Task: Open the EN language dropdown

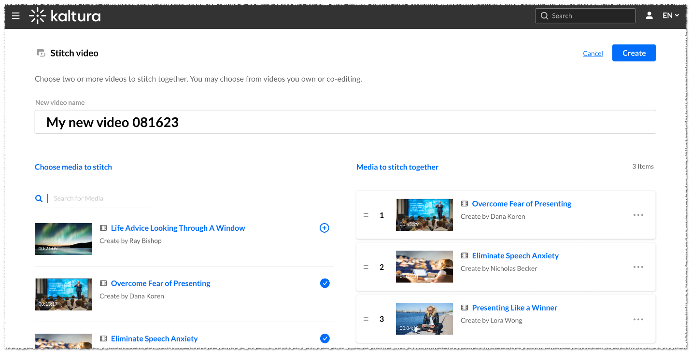Action: point(671,15)
